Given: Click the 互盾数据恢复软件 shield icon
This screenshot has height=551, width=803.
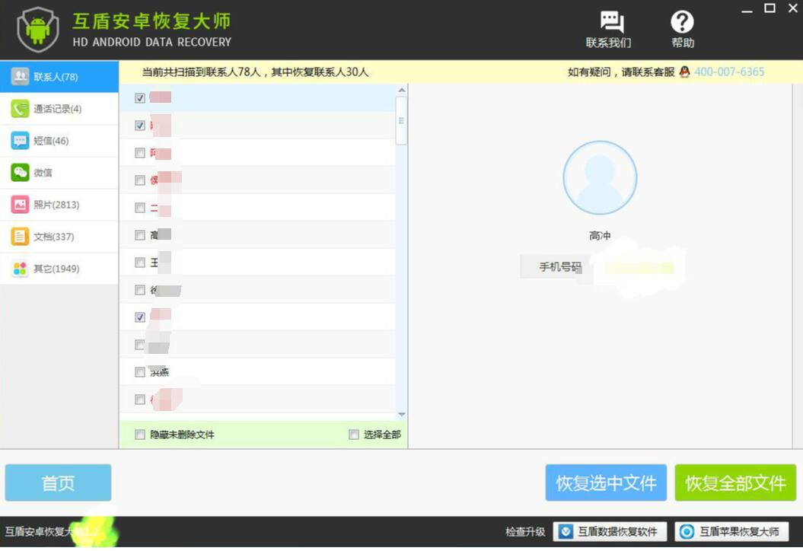Looking at the screenshot, I should [x=566, y=531].
